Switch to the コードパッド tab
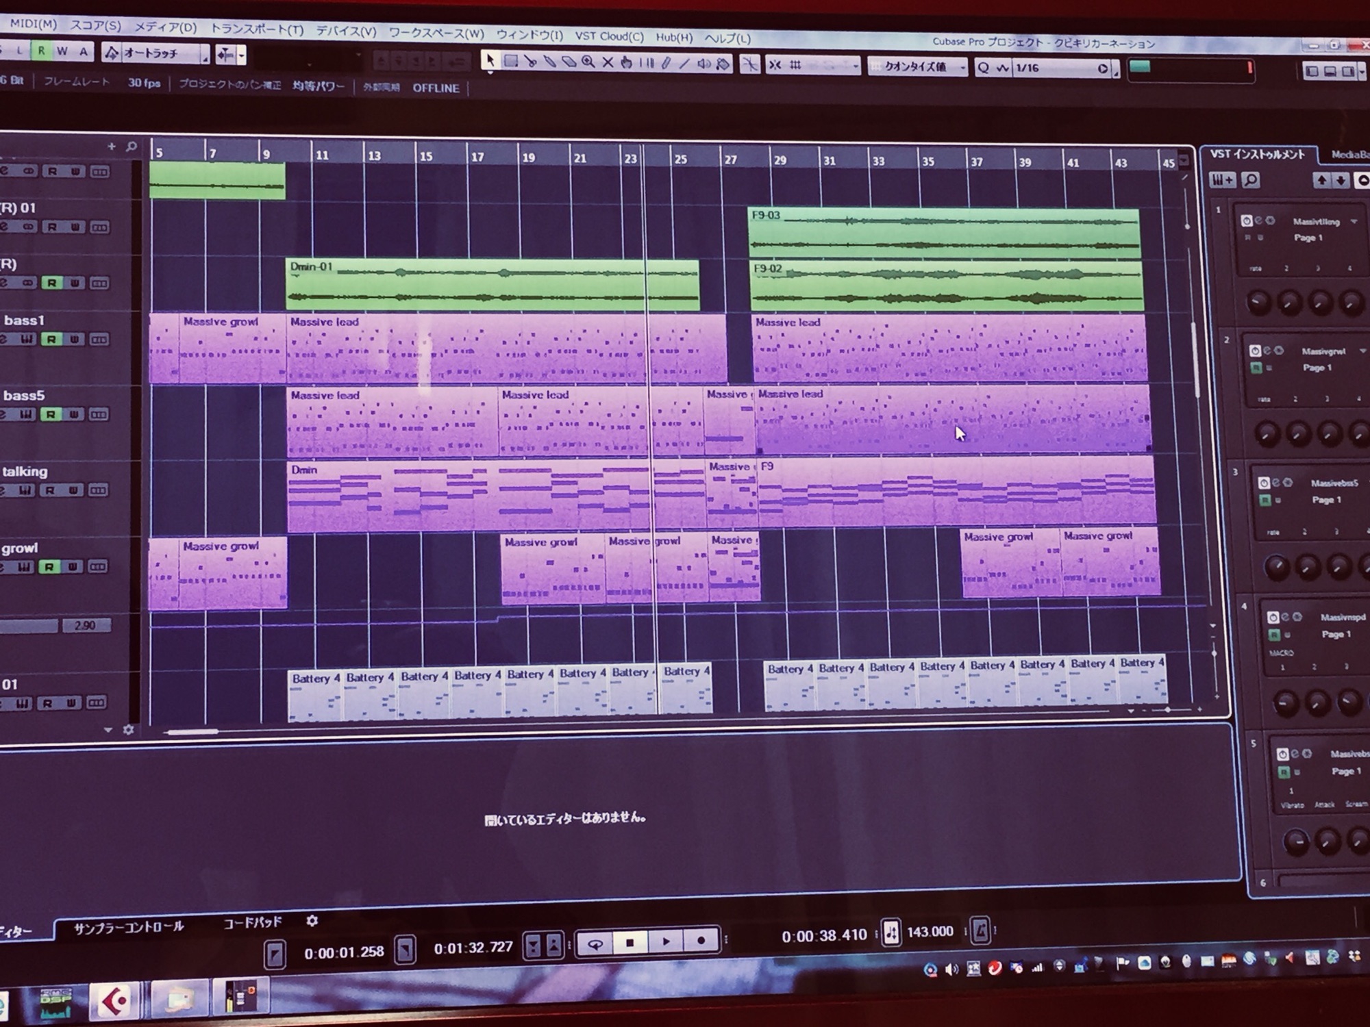 point(253,922)
